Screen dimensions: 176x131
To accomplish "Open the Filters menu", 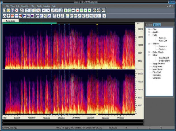I will 33,6.
